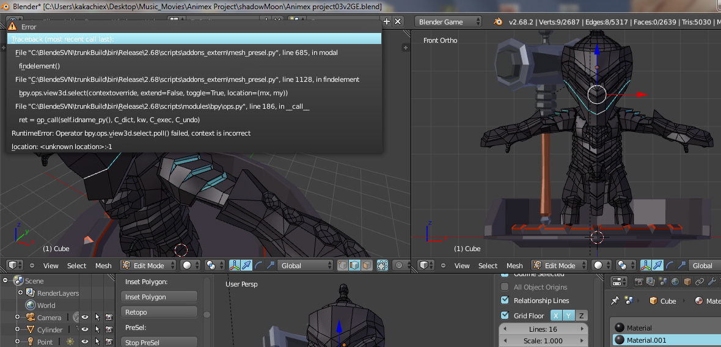Open Scene properties tab icon
721x347 pixels.
tap(662, 281)
